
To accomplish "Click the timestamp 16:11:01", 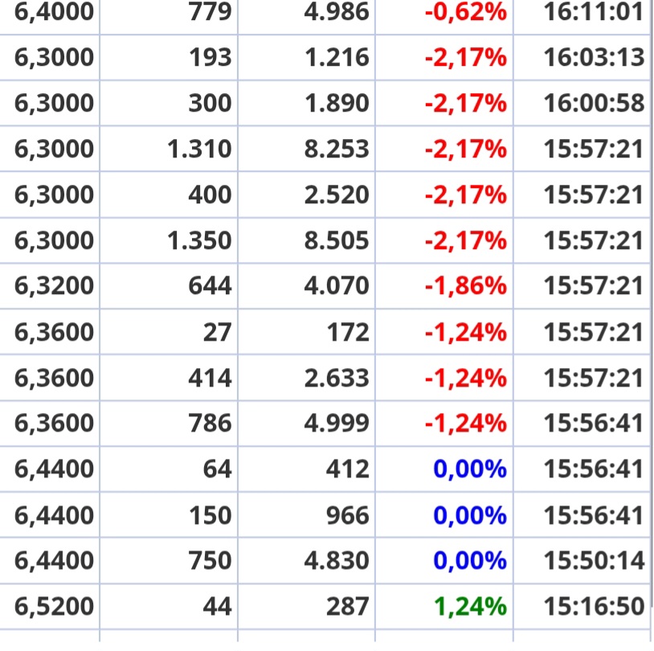I will [x=595, y=12].
